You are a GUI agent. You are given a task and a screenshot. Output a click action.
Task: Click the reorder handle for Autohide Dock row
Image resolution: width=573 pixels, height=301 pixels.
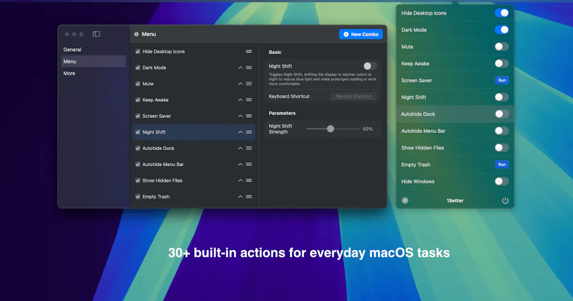[249, 149]
